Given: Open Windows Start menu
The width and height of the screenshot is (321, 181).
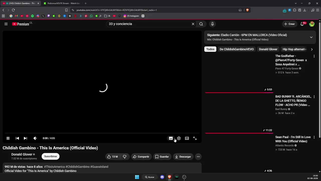Looking at the screenshot, I should click(x=137, y=177).
